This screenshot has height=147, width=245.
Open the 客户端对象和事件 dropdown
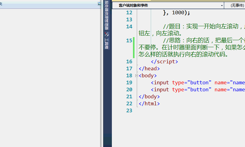pyautogui.click(x=168, y=5)
